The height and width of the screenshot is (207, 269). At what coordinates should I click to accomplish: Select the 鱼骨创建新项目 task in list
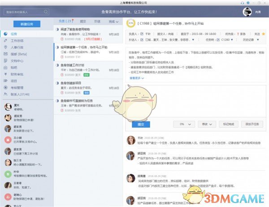[88, 88]
